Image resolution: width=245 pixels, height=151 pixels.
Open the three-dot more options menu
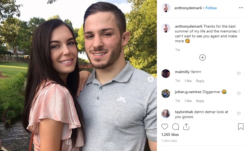pos(241,8)
